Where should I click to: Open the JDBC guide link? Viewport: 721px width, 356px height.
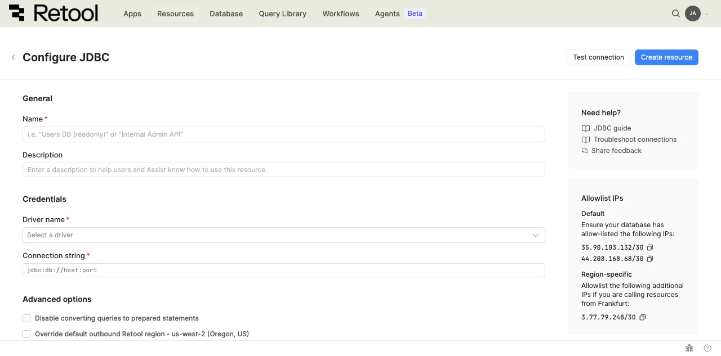pos(612,128)
